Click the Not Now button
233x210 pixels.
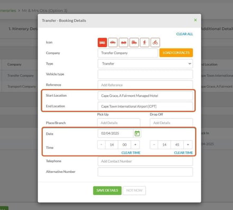point(134,190)
